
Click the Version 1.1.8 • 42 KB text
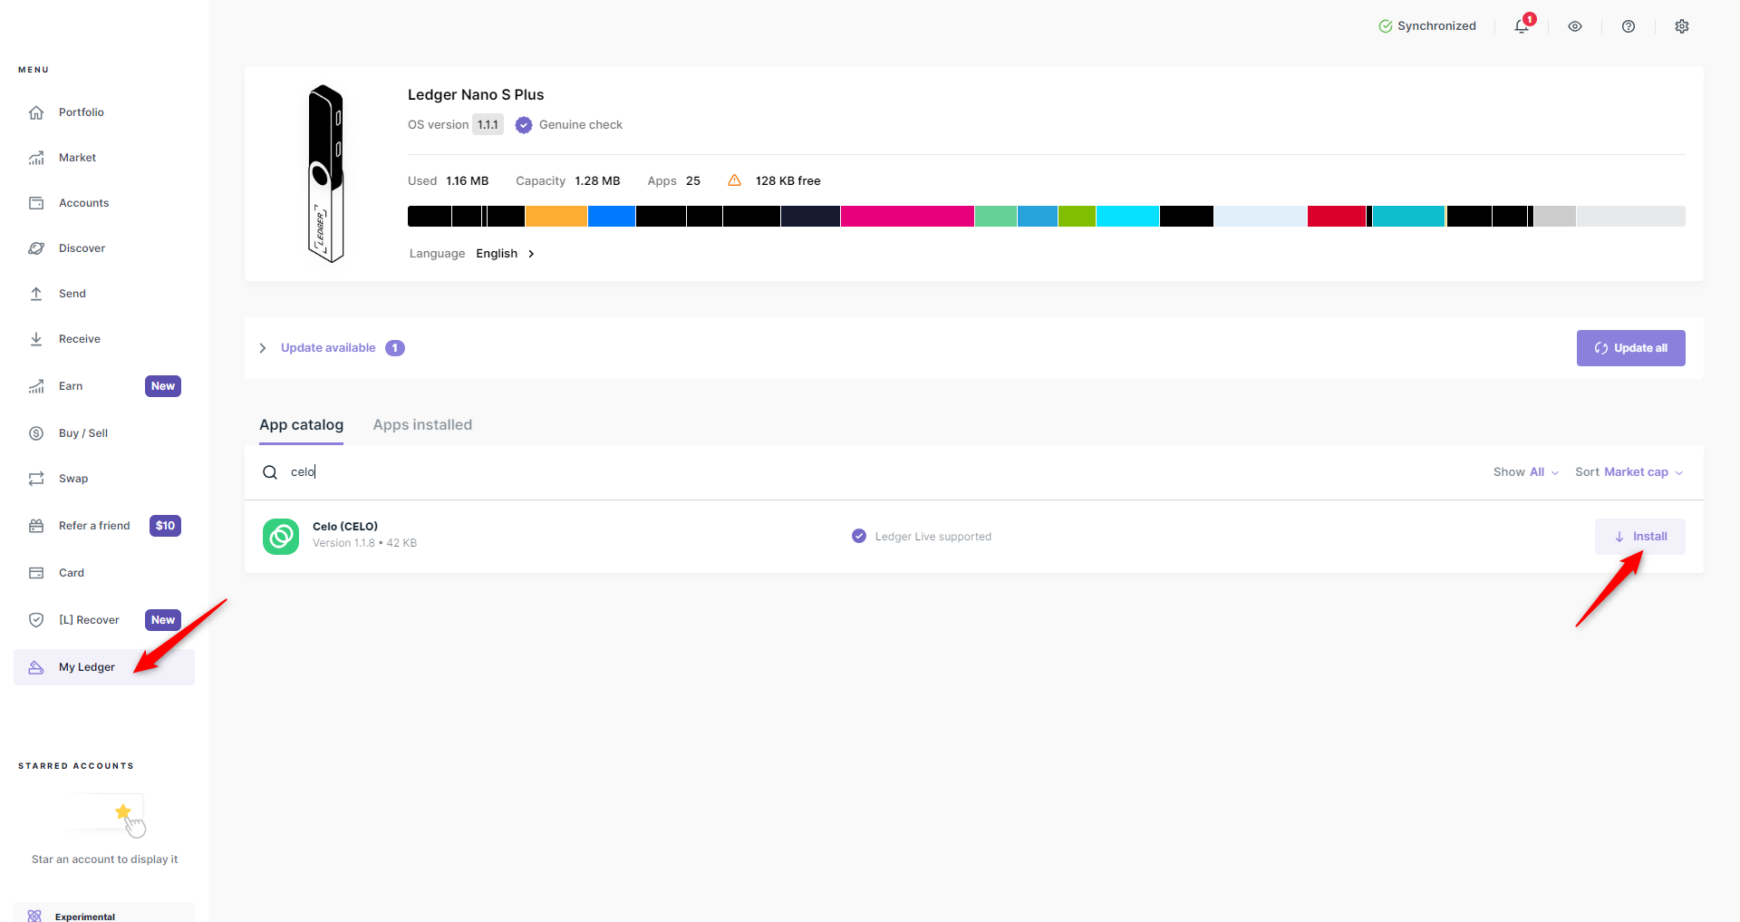point(365,543)
